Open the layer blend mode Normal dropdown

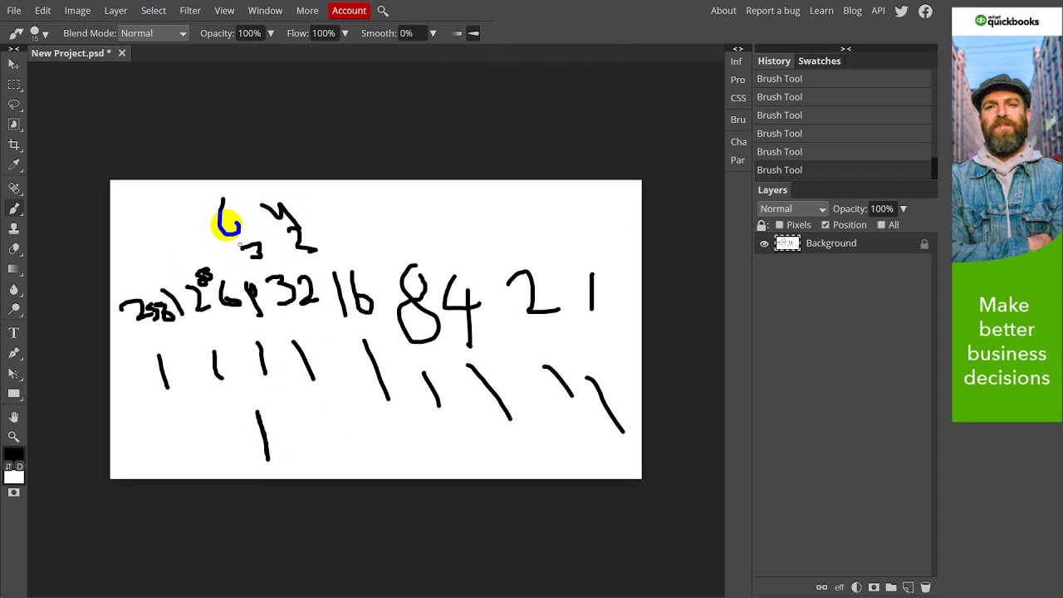[792, 209]
